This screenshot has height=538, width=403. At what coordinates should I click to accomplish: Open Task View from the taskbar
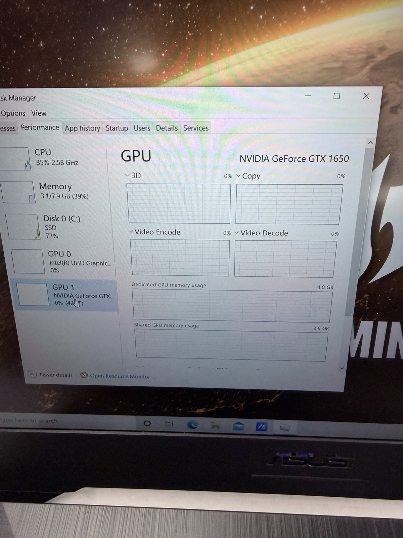[x=169, y=424]
